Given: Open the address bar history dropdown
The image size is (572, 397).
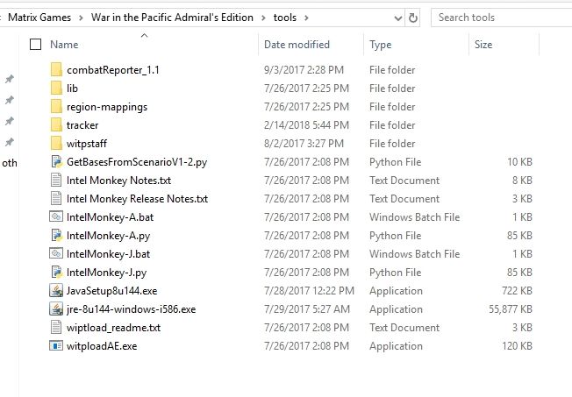Looking at the screenshot, I should click(398, 18).
